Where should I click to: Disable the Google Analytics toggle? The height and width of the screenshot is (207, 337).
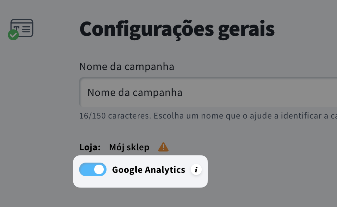pos(93,169)
